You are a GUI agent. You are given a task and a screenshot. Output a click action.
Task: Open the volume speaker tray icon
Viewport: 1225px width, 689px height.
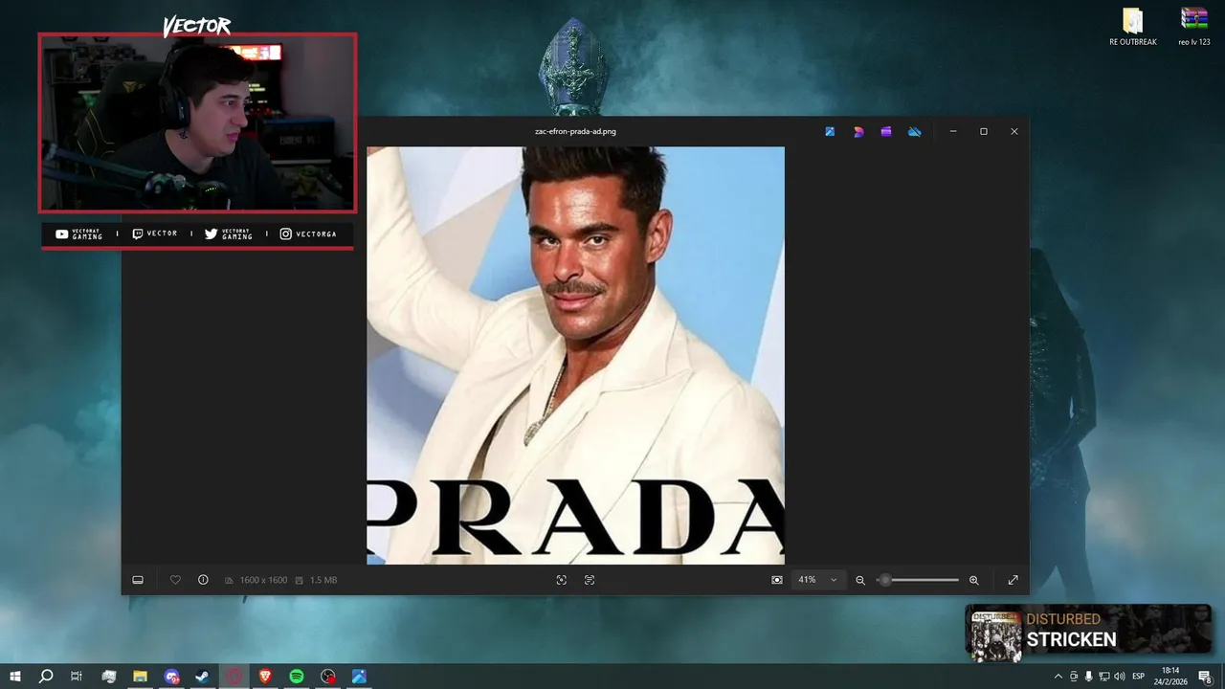(x=1120, y=677)
